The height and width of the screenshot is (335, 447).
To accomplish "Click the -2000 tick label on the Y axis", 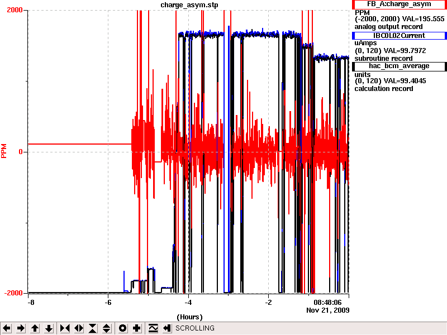I will pyautogui.click(x=13, y=294).
